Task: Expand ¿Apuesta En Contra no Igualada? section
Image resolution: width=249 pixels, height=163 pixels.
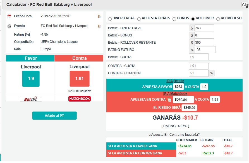Action: pyautogui.click(x=174, y=135)
